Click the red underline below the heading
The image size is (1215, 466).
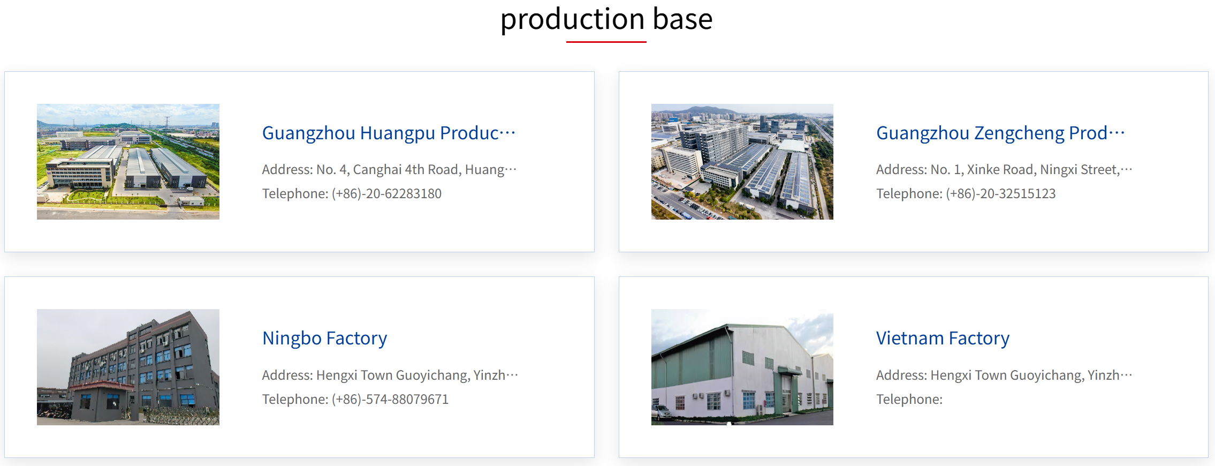[606, 42]
